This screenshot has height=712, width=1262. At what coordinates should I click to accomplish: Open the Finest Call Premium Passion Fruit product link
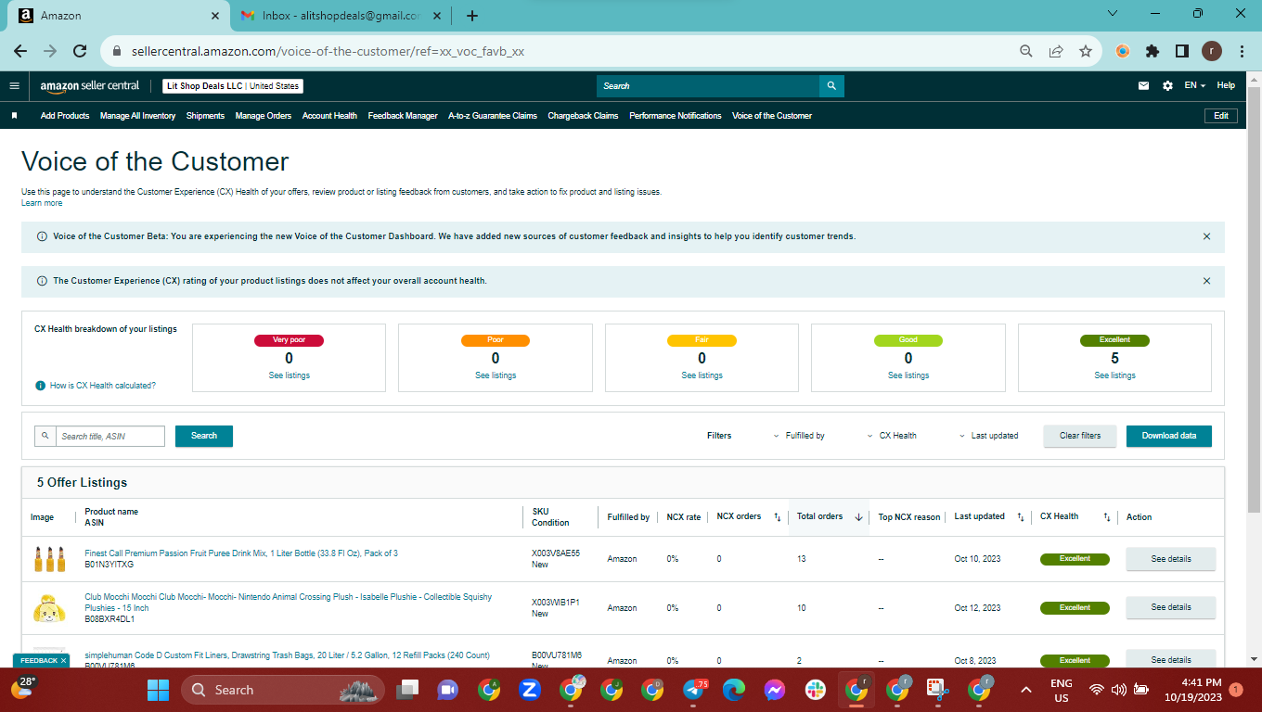tap(241, 553)
